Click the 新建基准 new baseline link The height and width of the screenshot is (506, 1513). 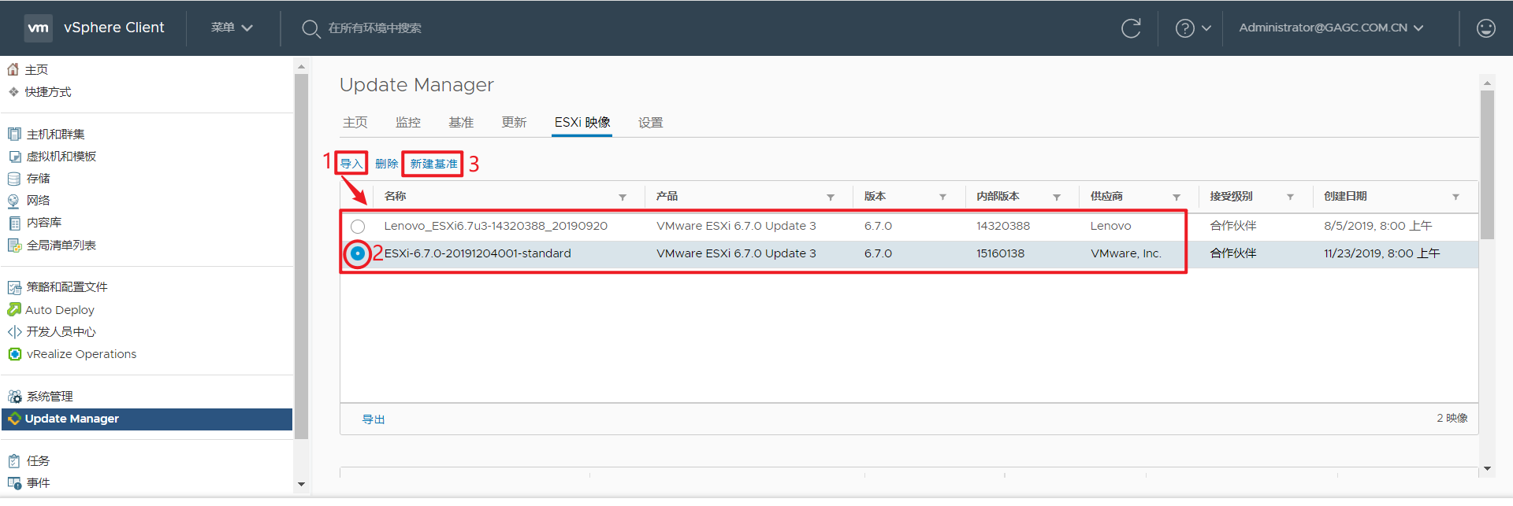[x=433, y=164]
